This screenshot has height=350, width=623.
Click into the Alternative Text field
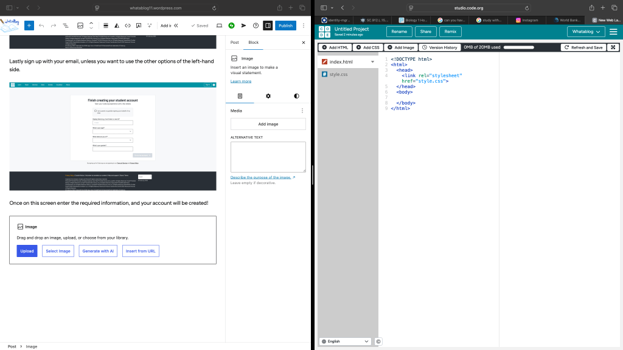click(268, 157)
